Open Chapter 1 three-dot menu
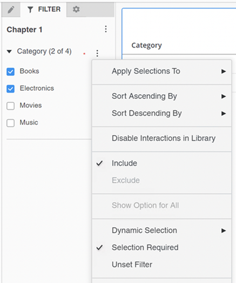 coord(106,29)
